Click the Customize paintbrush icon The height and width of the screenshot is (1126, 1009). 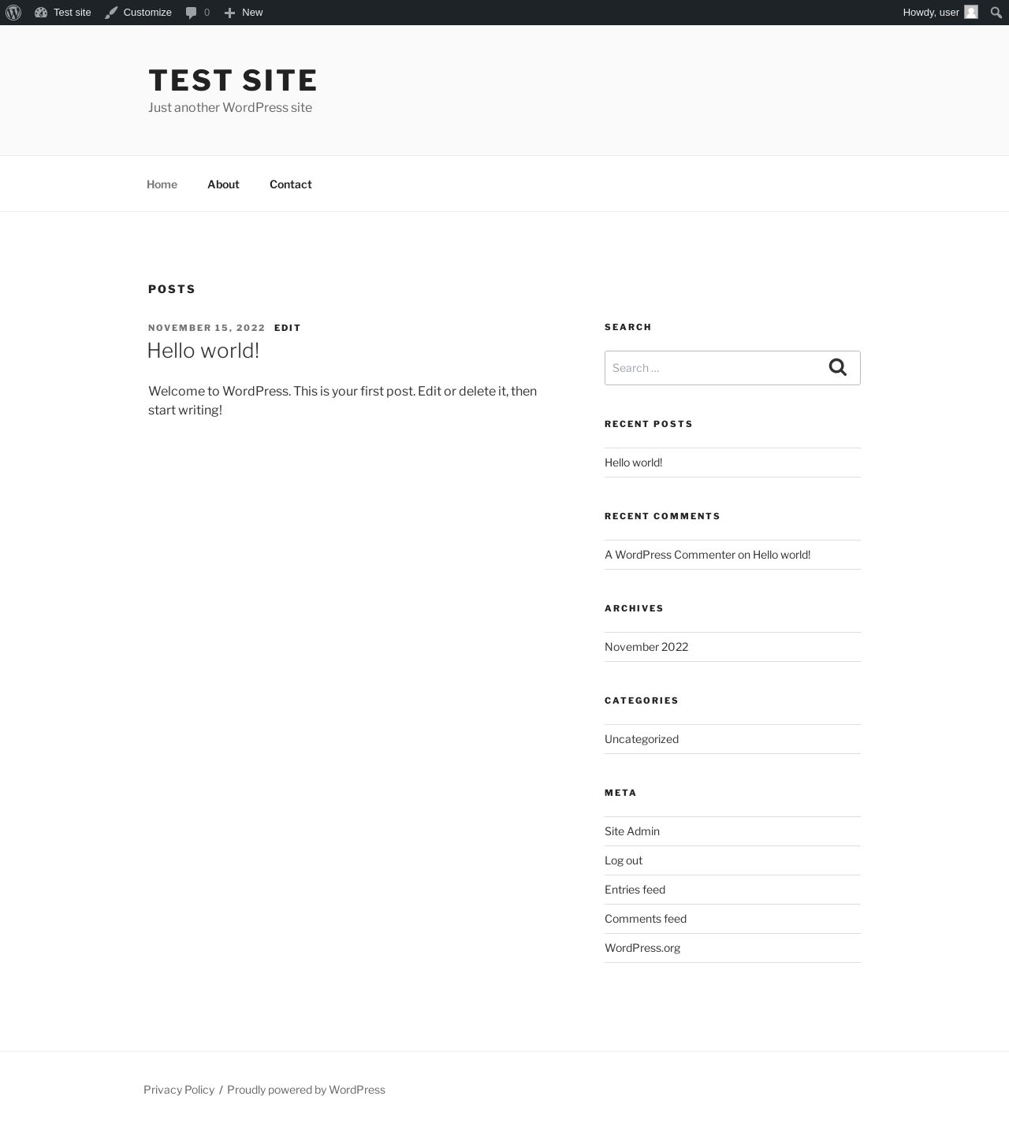point(111,13)
